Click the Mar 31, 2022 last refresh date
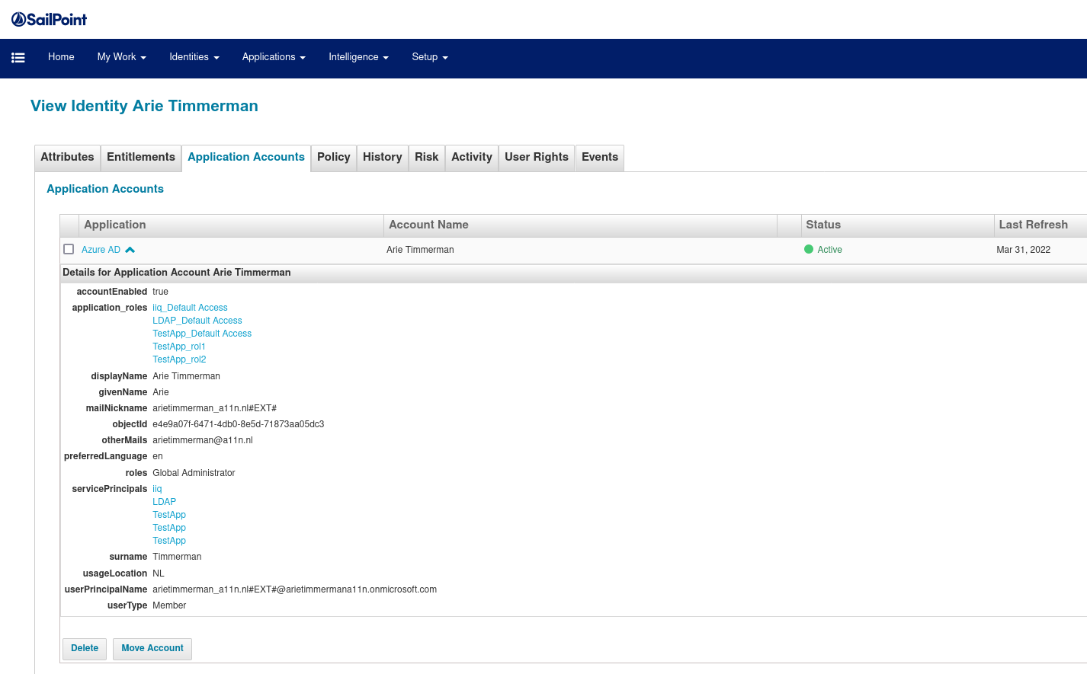 [x=1023, y=250]
